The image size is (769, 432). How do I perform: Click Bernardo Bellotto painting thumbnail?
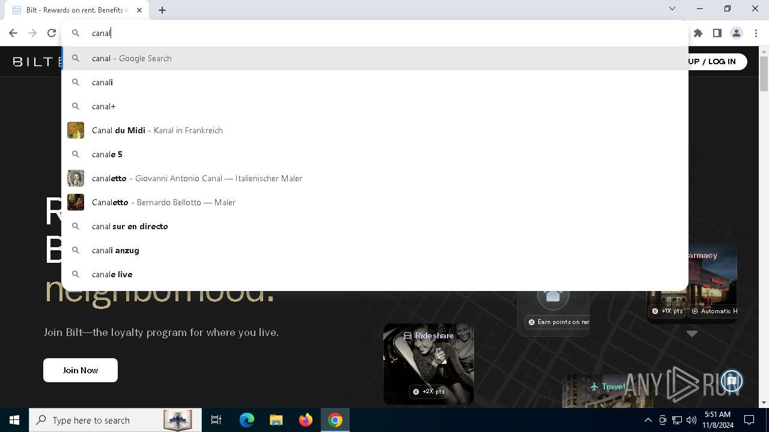[76, 202]
